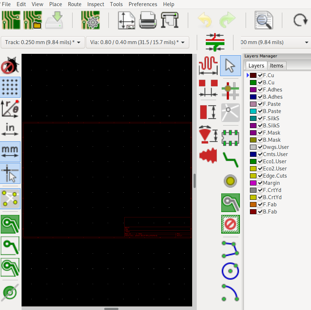
Task: Select the Add Vias tool
Action: point(230,181)
